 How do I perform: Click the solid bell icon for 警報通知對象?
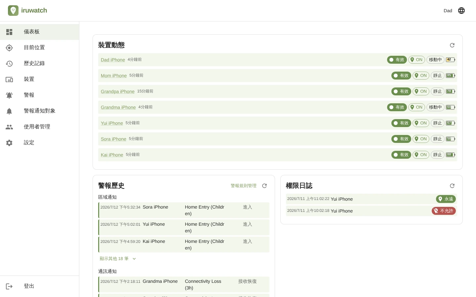pyautogui.click(x=9, y=111)
